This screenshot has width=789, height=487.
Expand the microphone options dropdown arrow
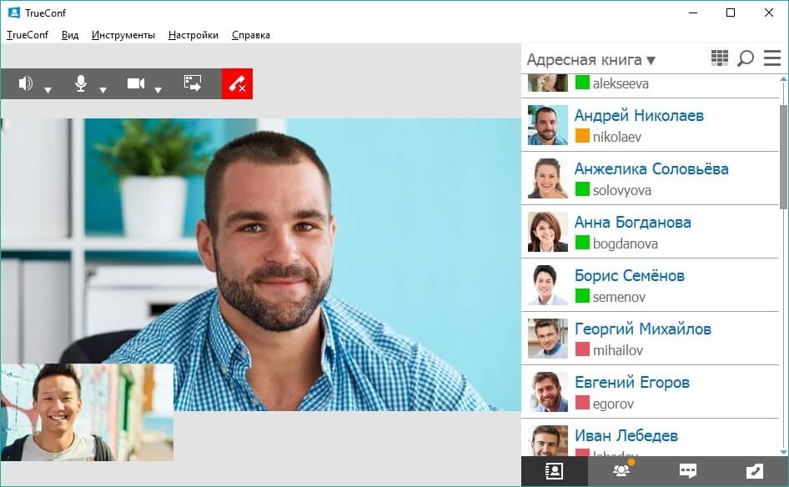pyautogui.click(x=103, y=89)
